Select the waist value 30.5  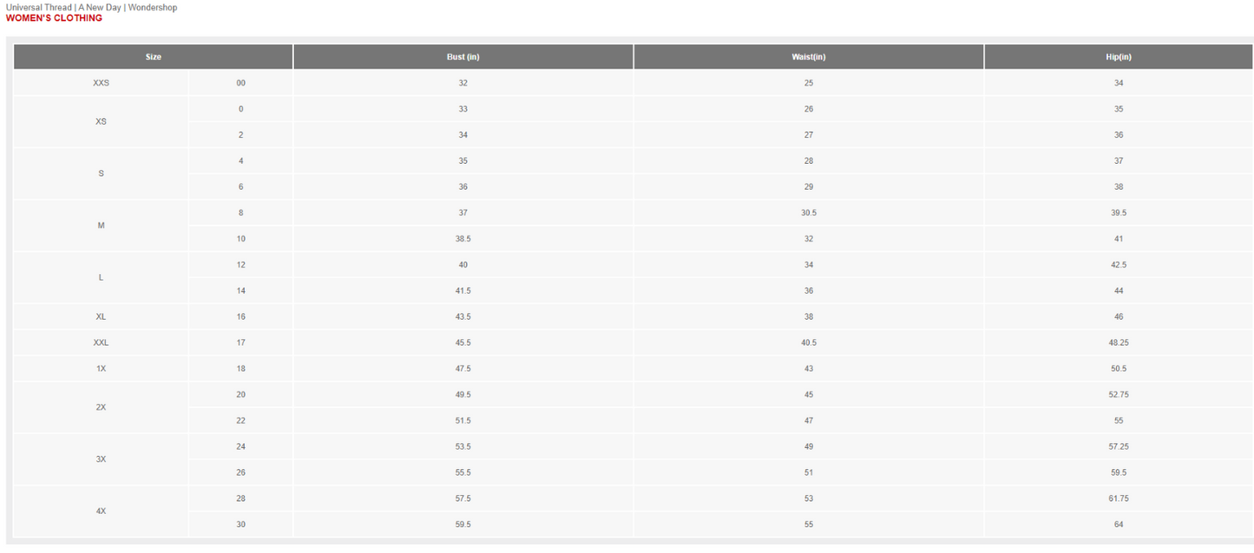tap(809, 213)
